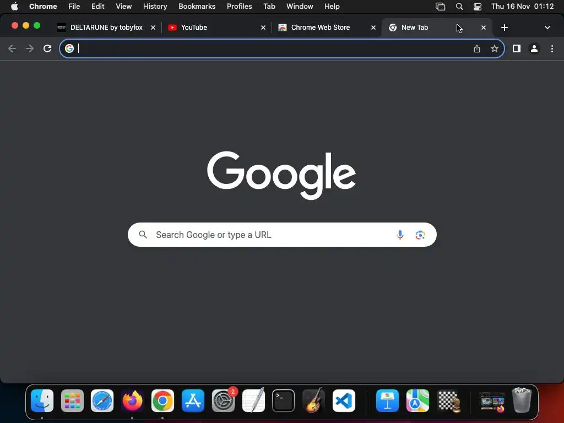Viewport: 564px width, 423px height.
Task: Click the forward navigation arrow
Action: [30, 48]
